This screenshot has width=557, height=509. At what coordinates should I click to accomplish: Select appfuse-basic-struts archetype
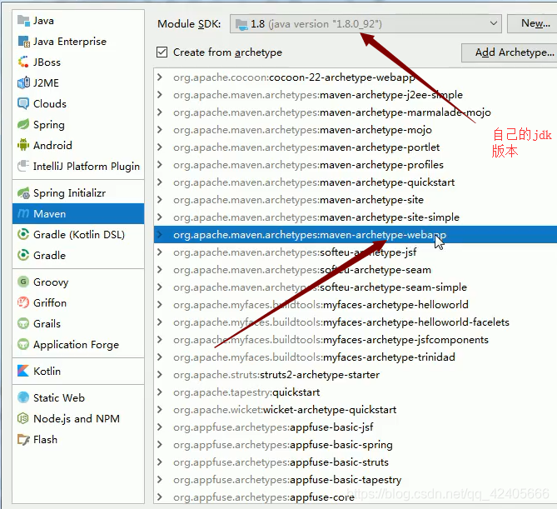(356, 462)
